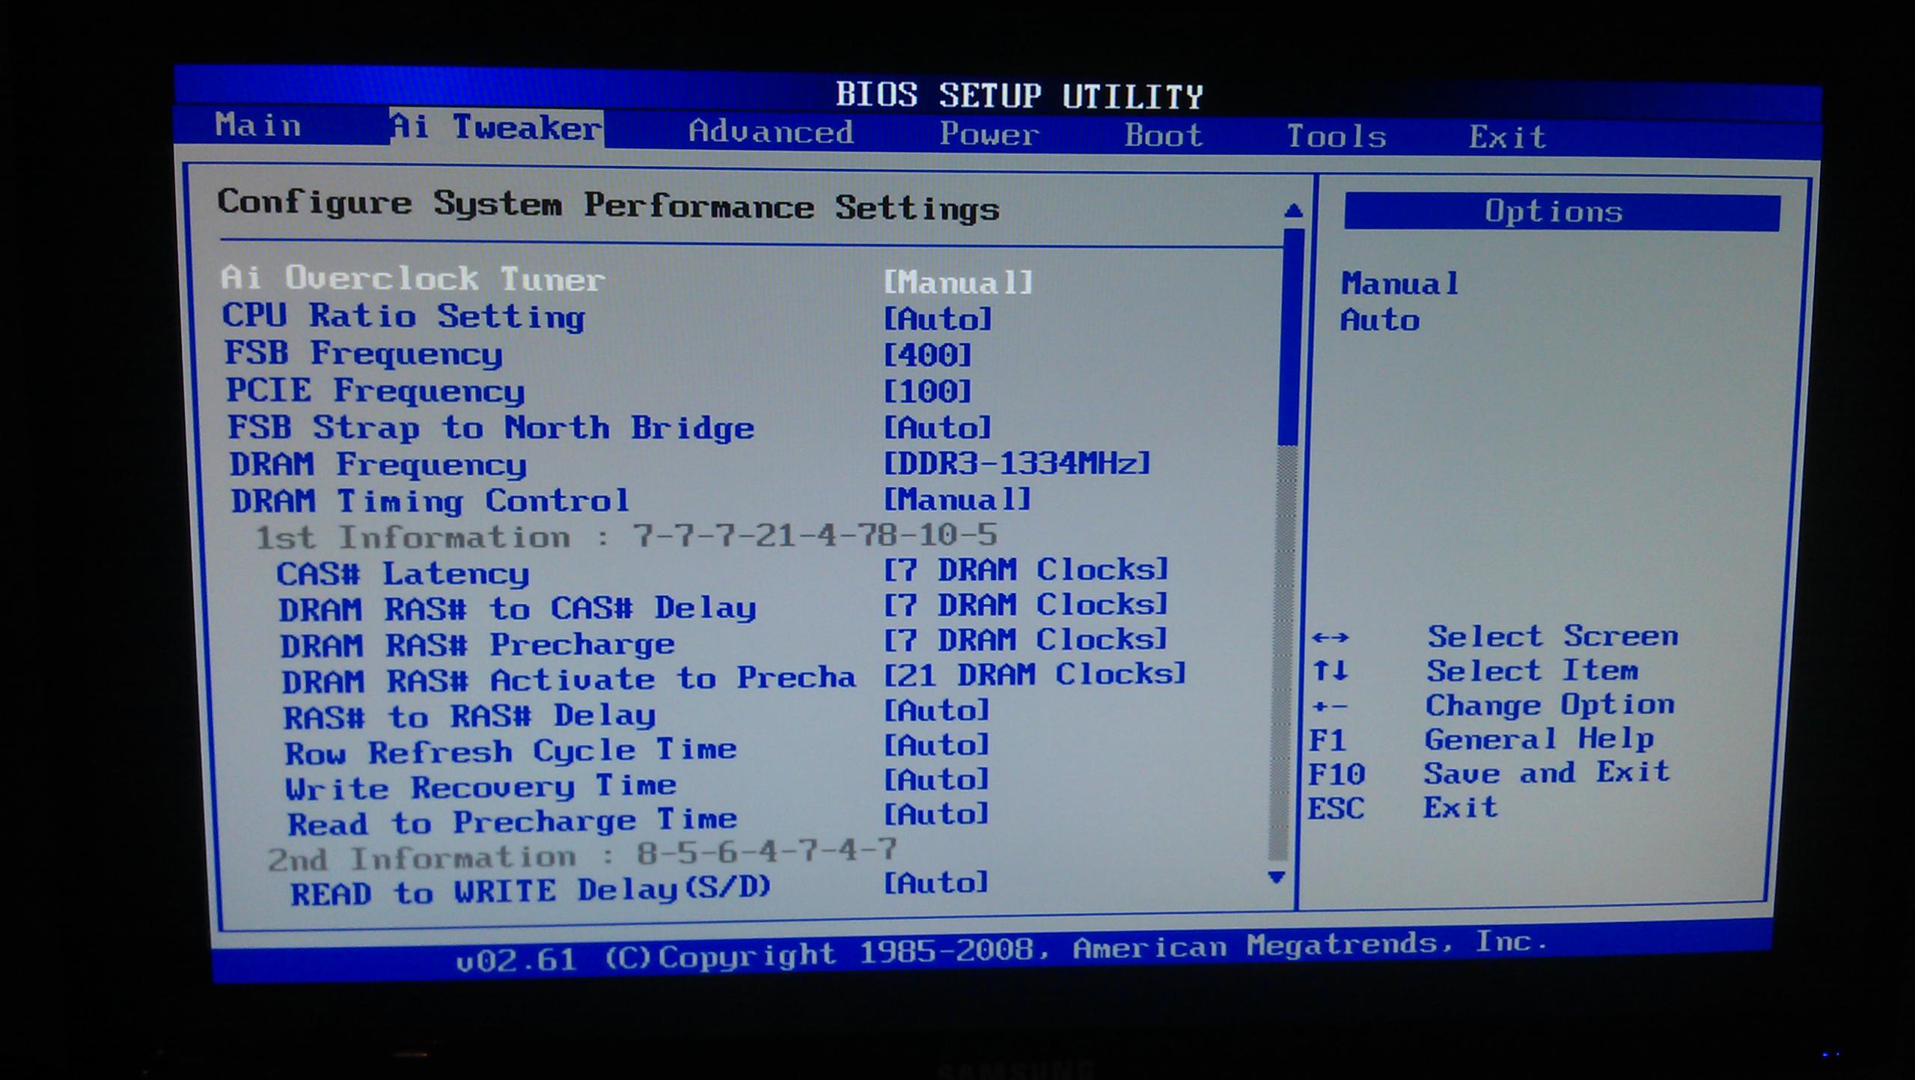Change CAS# Latency 7 DRAM Clocks
The height and width of the screenshot is (1080, 1915).
(x=1026, y=570)
